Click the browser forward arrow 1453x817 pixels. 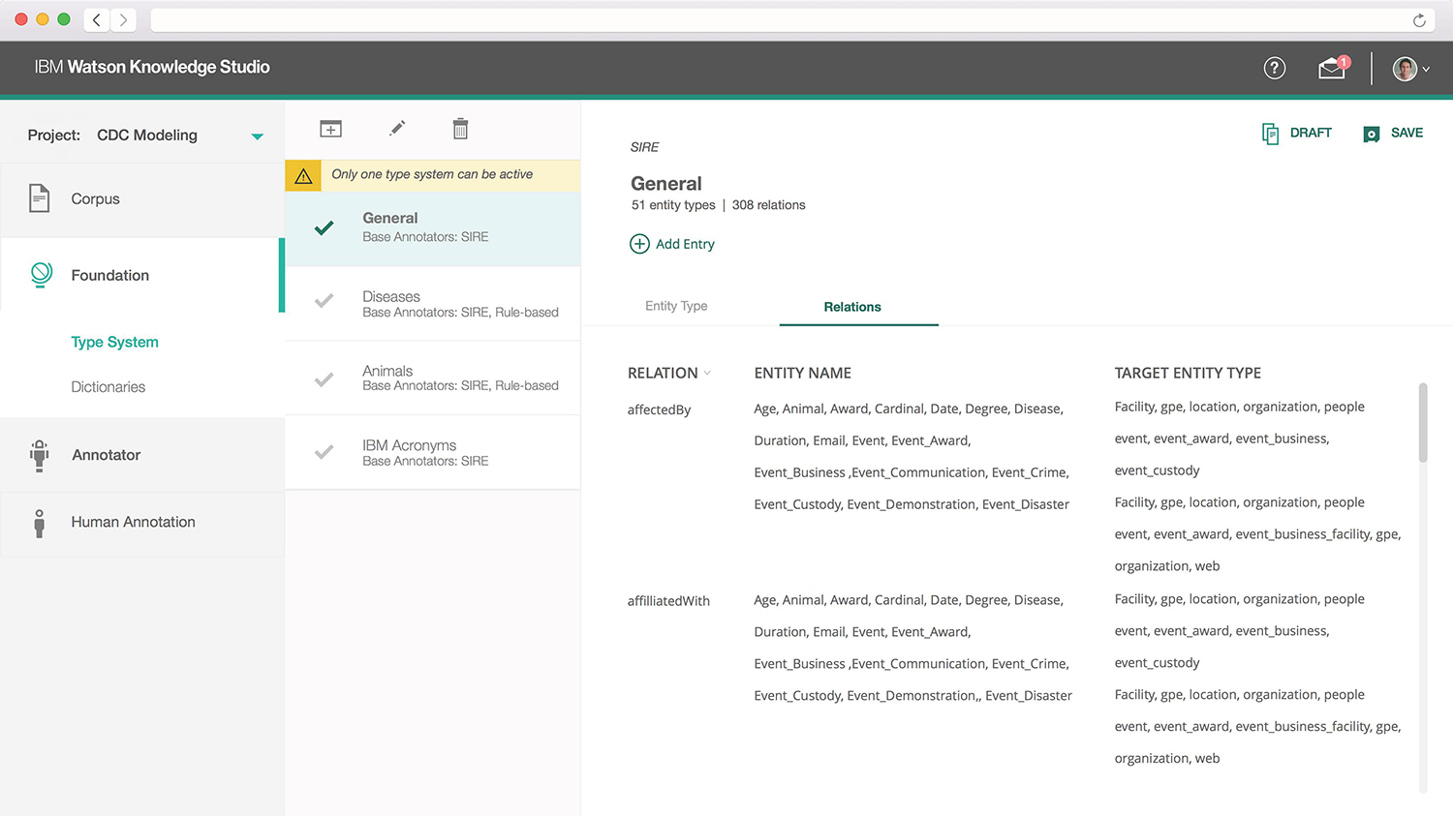tap(123, 19)
